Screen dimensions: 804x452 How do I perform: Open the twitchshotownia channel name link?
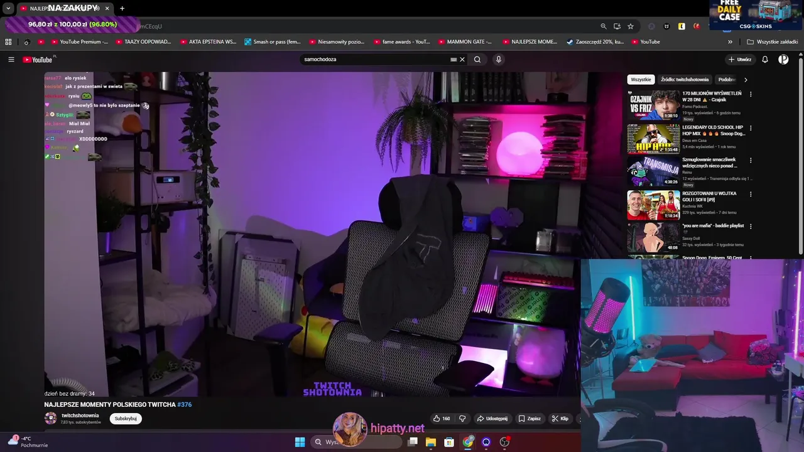pyautogui.click(x=80, y=416)
